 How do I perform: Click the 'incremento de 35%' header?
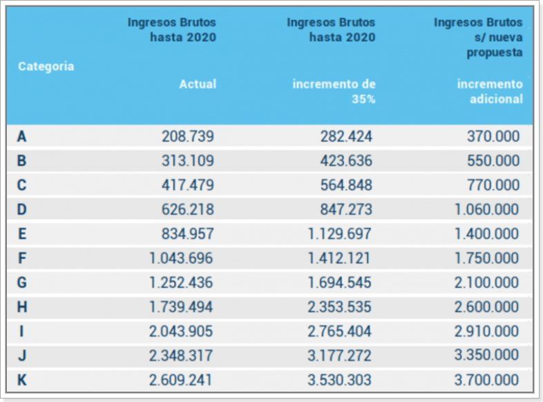pyautogui.click(x=334, y=91)
